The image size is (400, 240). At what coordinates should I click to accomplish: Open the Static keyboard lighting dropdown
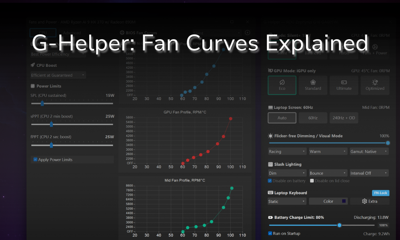coord(287,201)
